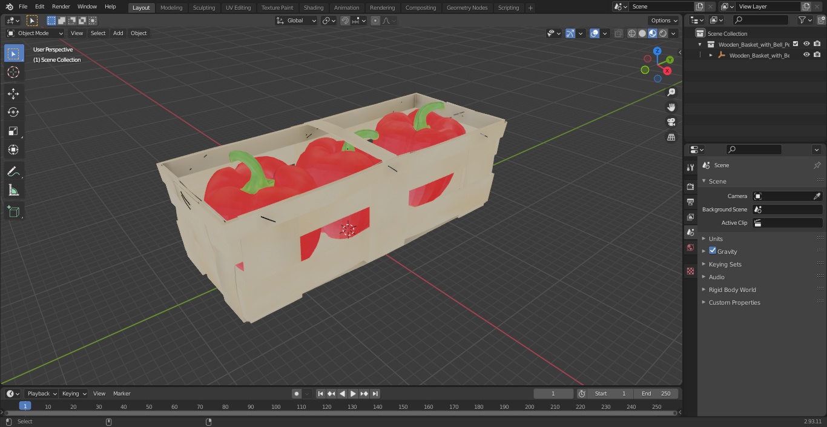Expand the Custom Properties panel
This screenshot has height=427, width=827.
click(734, 302)
